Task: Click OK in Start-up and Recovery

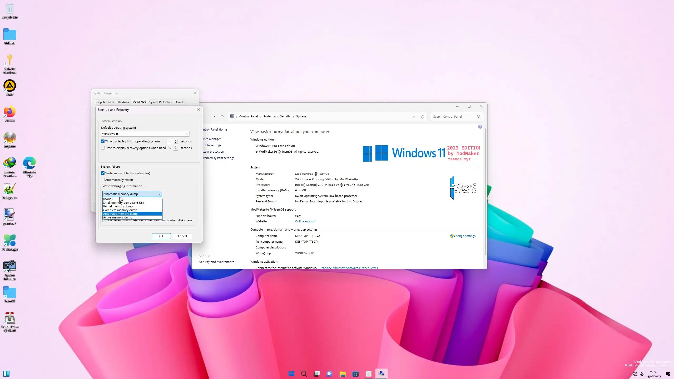Action: click(161, 236)
